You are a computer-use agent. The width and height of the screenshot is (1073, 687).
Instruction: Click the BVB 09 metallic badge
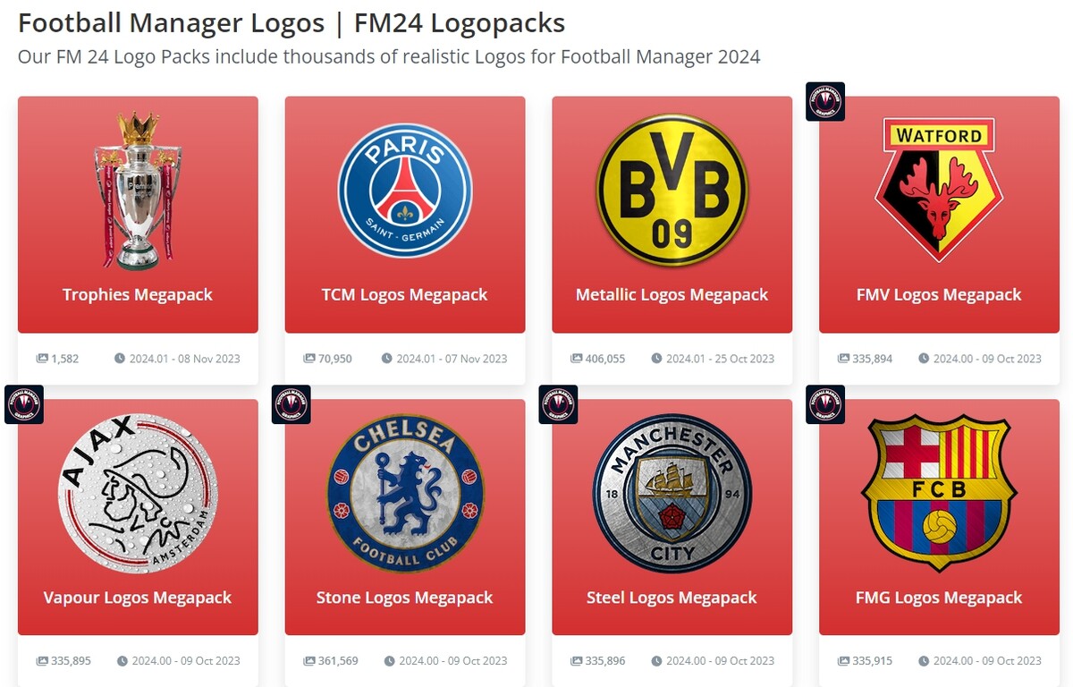pos(672,190)
